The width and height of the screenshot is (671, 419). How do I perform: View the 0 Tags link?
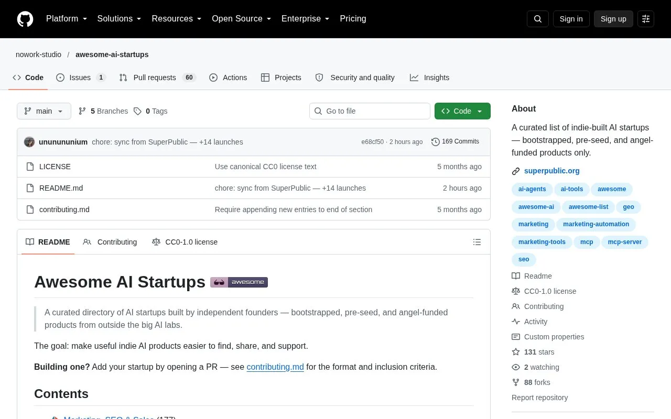150,111
